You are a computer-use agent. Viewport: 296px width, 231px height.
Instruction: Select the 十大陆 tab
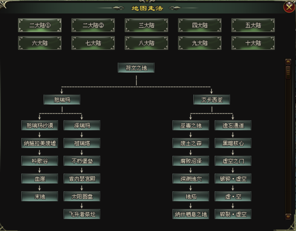(x=253, y=43)
